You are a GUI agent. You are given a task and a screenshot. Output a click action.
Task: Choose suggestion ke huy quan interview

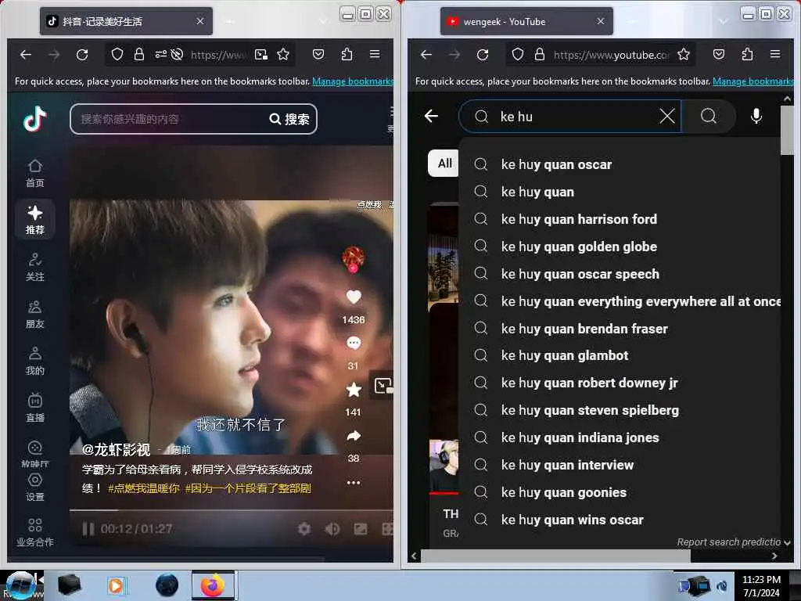[x=620, y=465]
